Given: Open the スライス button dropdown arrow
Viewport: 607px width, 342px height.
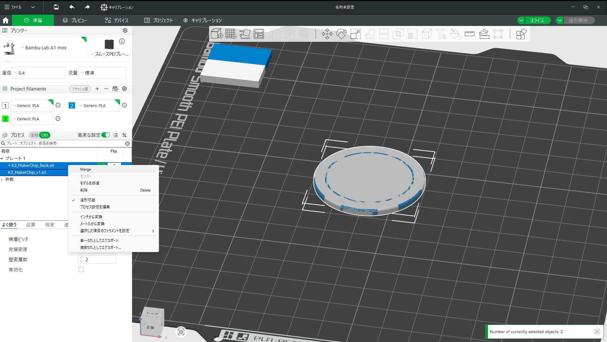Looking at the screenshot, I should (x=521, y=20).
